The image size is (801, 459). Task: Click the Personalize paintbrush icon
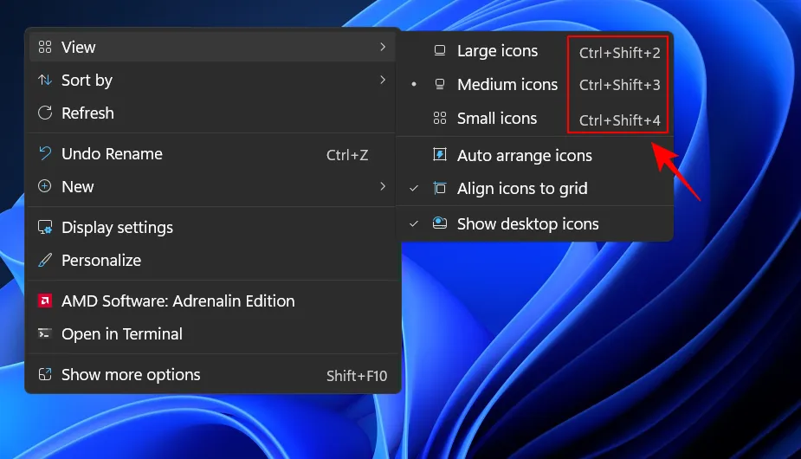45,260
